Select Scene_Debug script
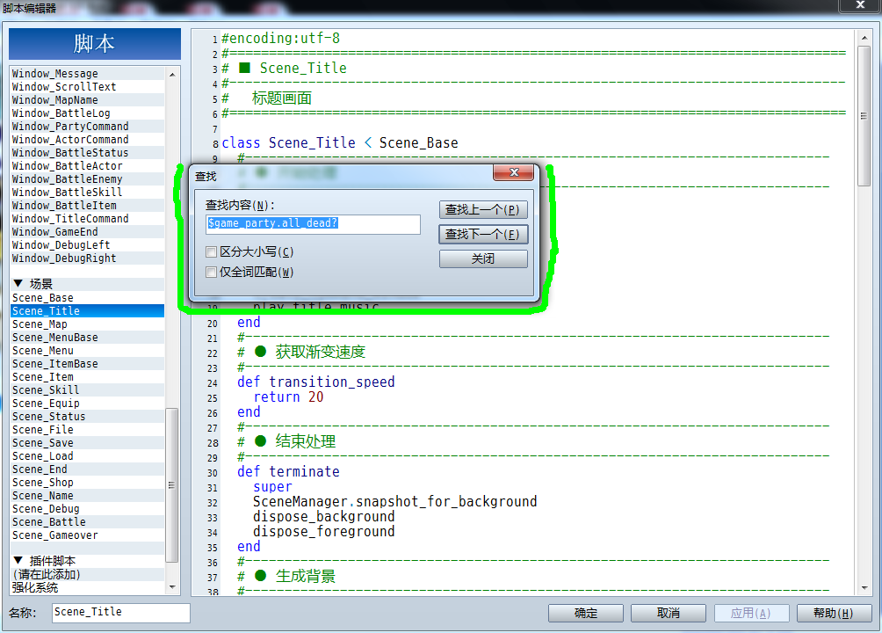This screenshot has width=882, height=633. (88, 508)
